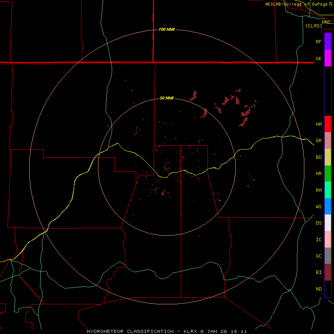334x334 pixels.
Task: Click the RA legend label
Action: pos(318,190)
